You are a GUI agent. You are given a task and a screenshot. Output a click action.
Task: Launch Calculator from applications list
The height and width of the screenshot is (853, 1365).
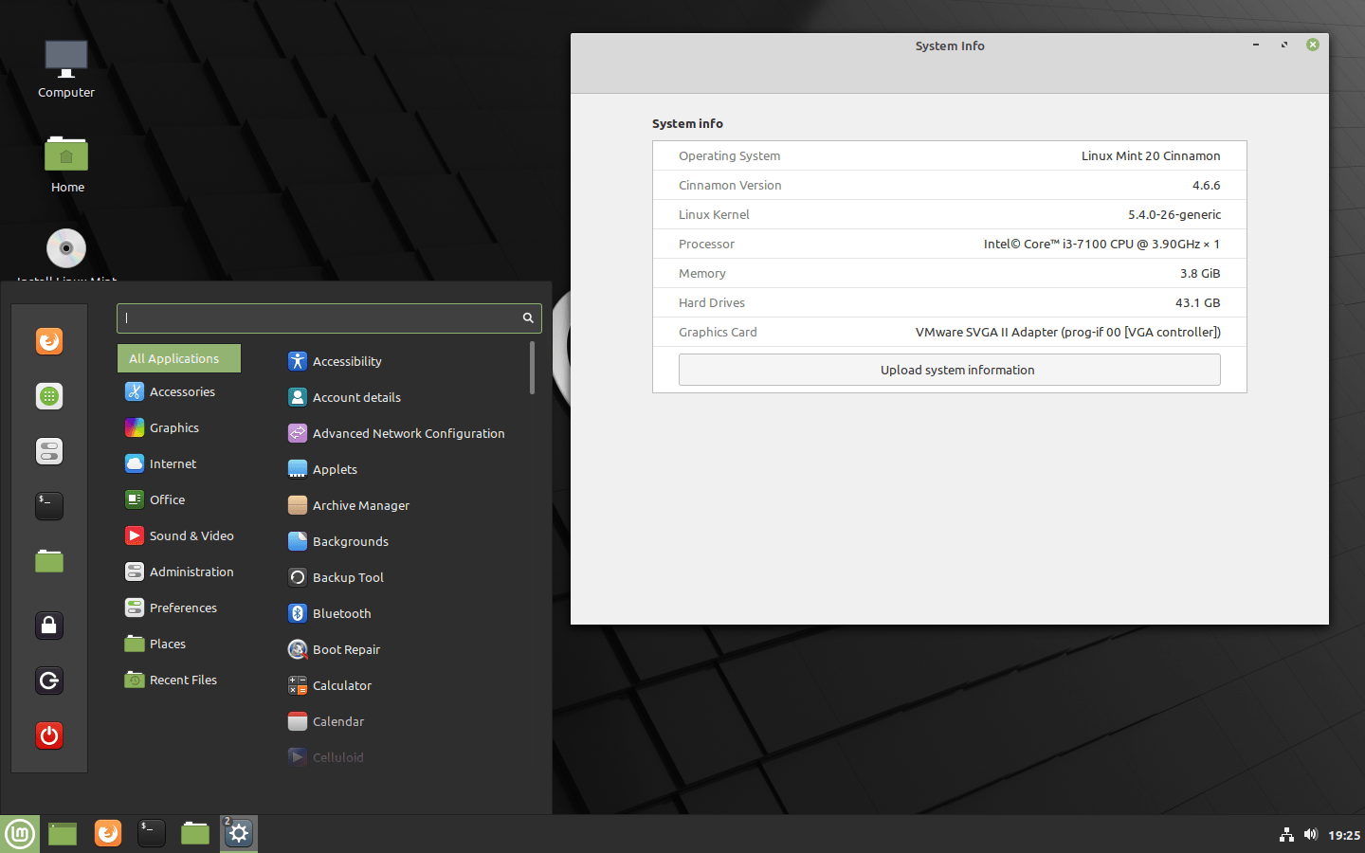tap(341, 686)
